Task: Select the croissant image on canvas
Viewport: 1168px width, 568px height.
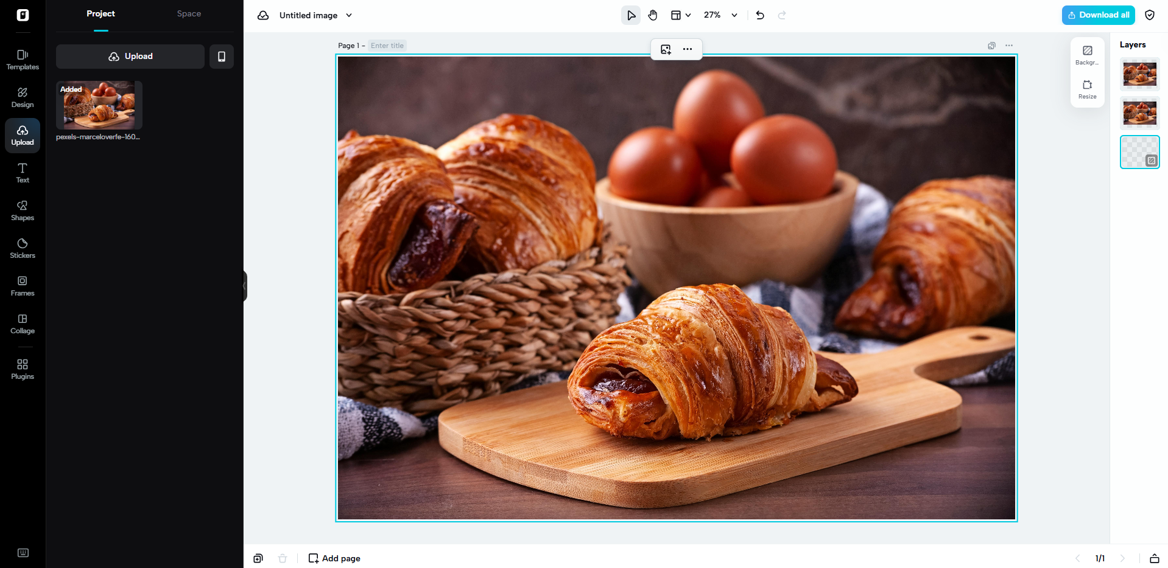Action: click(x=677, y=288)
